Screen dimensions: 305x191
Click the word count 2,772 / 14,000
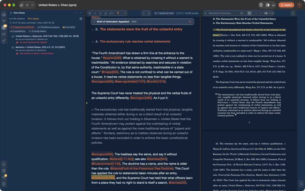click(187, 13)
